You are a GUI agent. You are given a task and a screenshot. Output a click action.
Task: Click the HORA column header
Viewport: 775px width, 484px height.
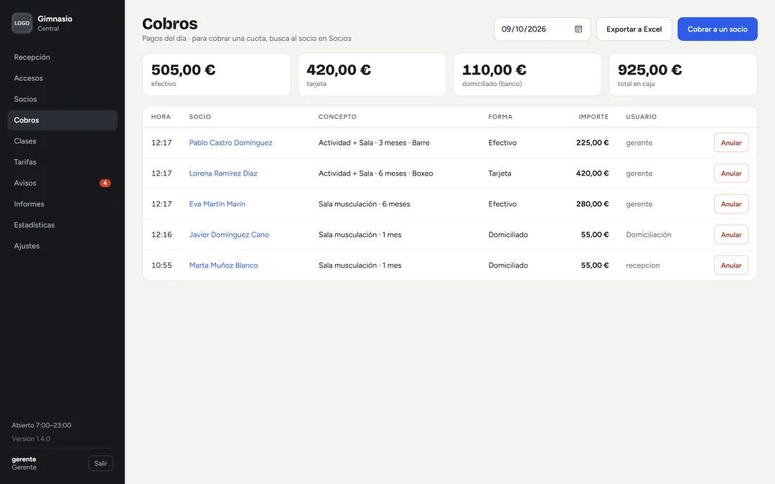click(x=161, y=117)
